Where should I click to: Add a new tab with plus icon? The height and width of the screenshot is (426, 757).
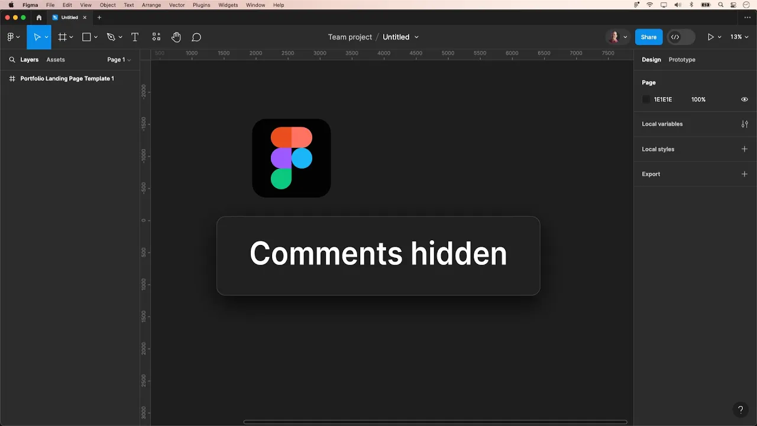pyautogui.click(x=99, y=18)
